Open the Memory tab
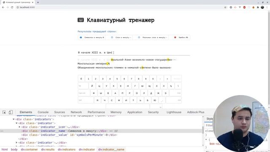The image size is (270, 152). [x=116, y=112]
